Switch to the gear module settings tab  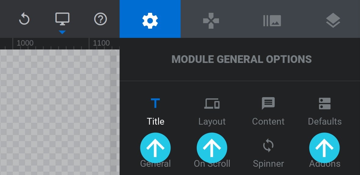point(150,19)
